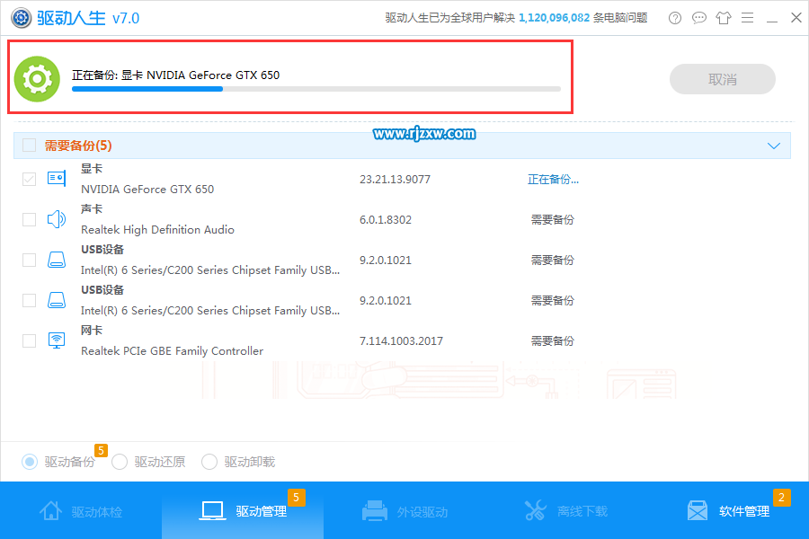Switch to the 驱动体检 tab

click(81, 510)
